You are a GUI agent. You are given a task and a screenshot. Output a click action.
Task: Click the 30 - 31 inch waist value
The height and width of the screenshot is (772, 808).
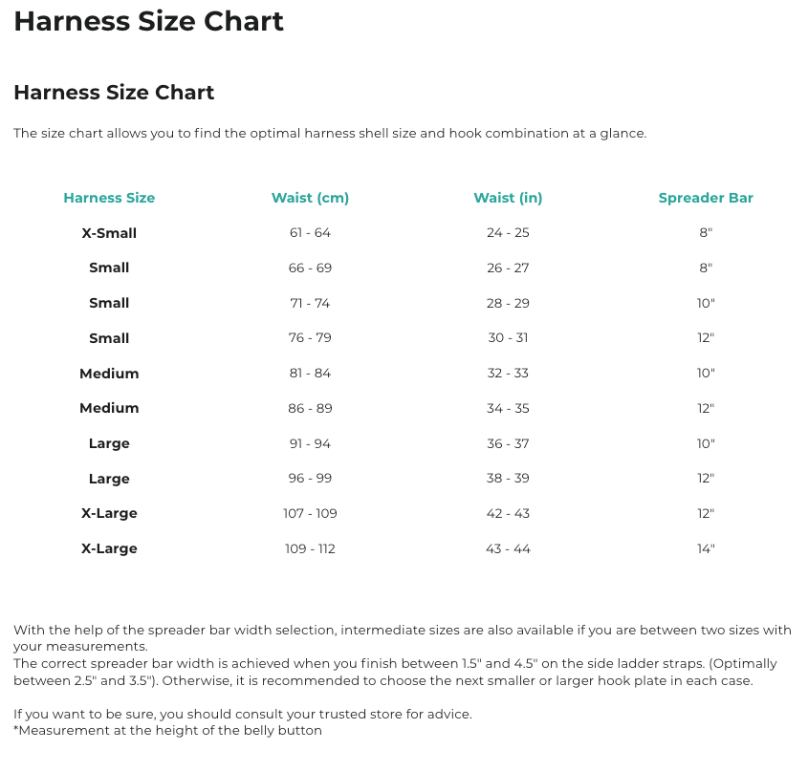(x=508, y=338)
